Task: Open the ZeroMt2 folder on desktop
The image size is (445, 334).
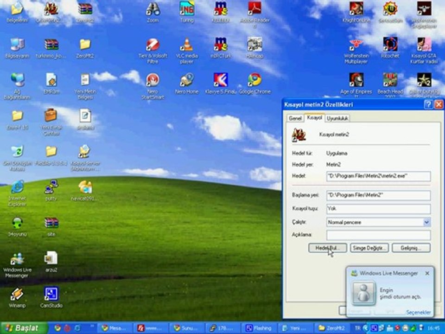Action: pyautogui.click(x=85, y=45)
